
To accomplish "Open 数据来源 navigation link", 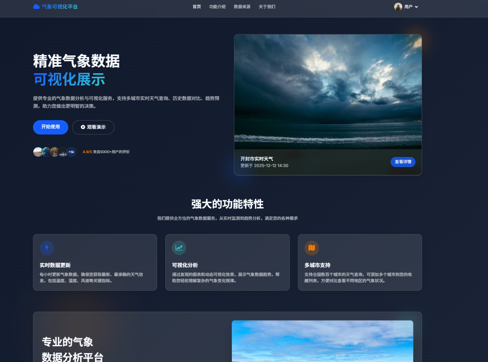I will 242,7.
